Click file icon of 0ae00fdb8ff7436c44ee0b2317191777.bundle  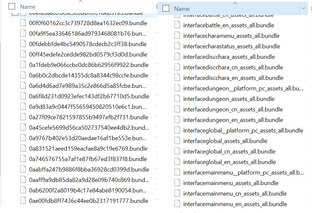[23, 201]
